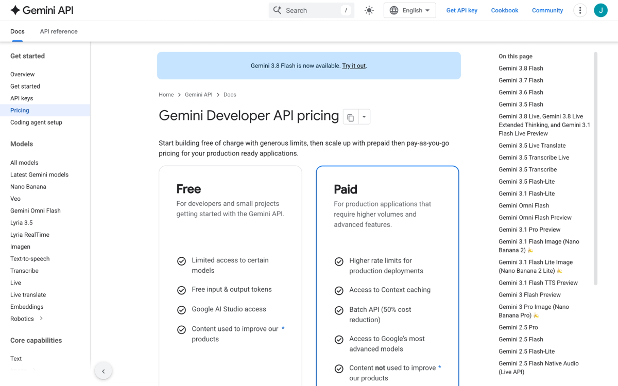Click the Try it out link

pyautogui.click(x=354, y=66)
